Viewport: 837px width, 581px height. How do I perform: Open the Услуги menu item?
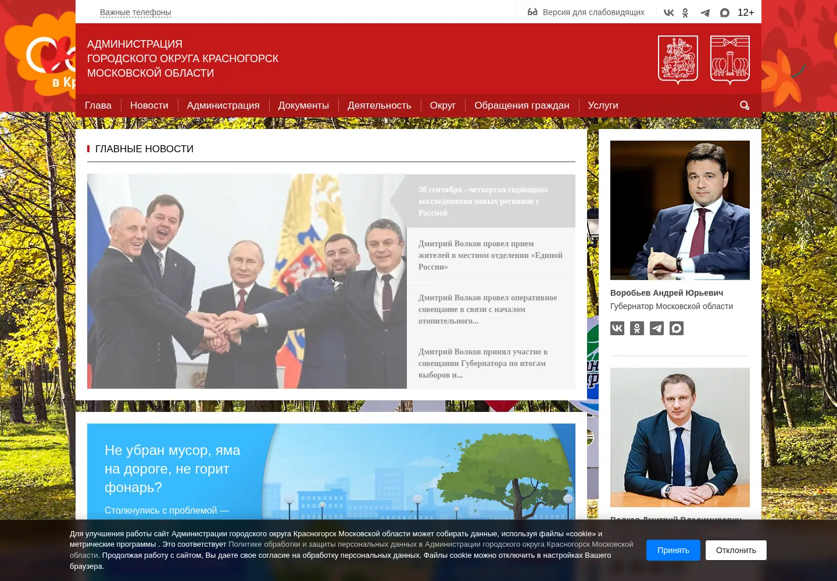[x=603, y=105]
